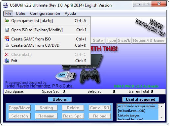Choose Open ISO to [Explore/Modify]
Viewport: 170px width, 126px height.
coord(47,30)
